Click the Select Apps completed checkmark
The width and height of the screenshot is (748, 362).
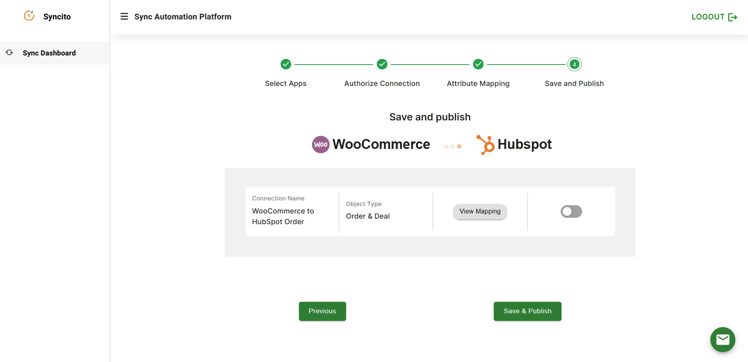point(285,64)
